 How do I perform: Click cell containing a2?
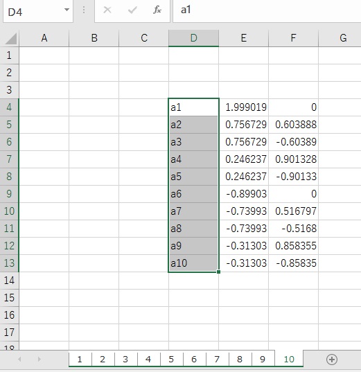(x=194, y=125)
